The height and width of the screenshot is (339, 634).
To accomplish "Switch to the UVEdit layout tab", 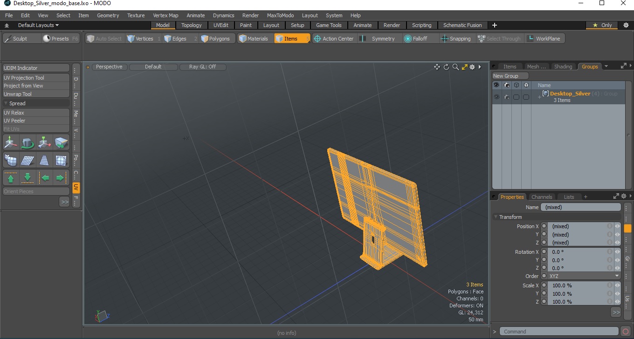I will click(x=221, y=25).
